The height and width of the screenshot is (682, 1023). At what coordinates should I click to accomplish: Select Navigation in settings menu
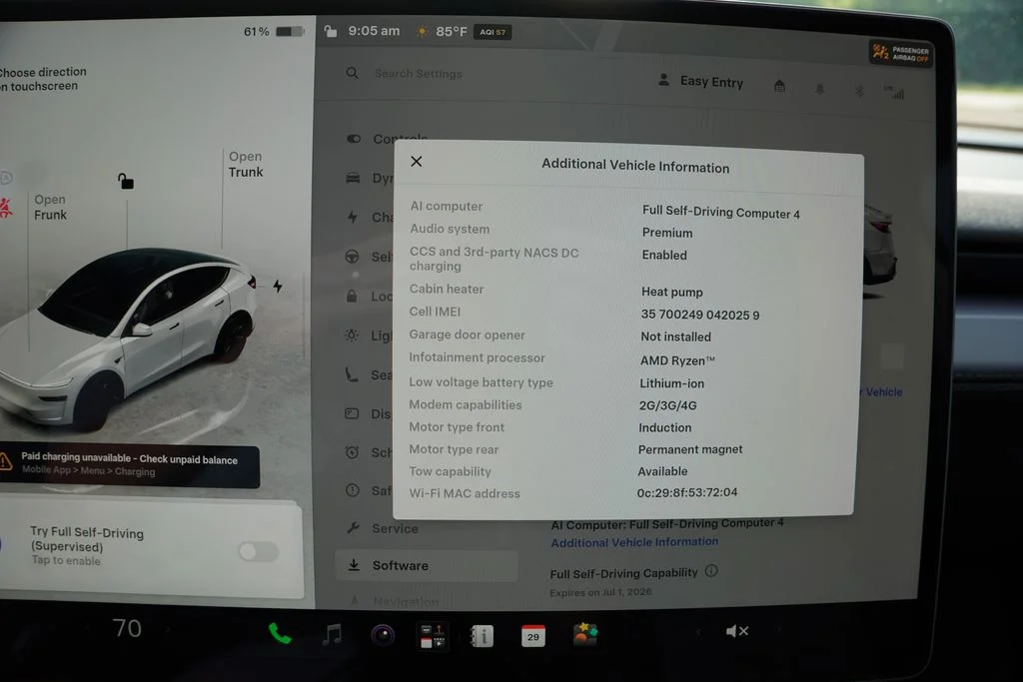point(394,600)
